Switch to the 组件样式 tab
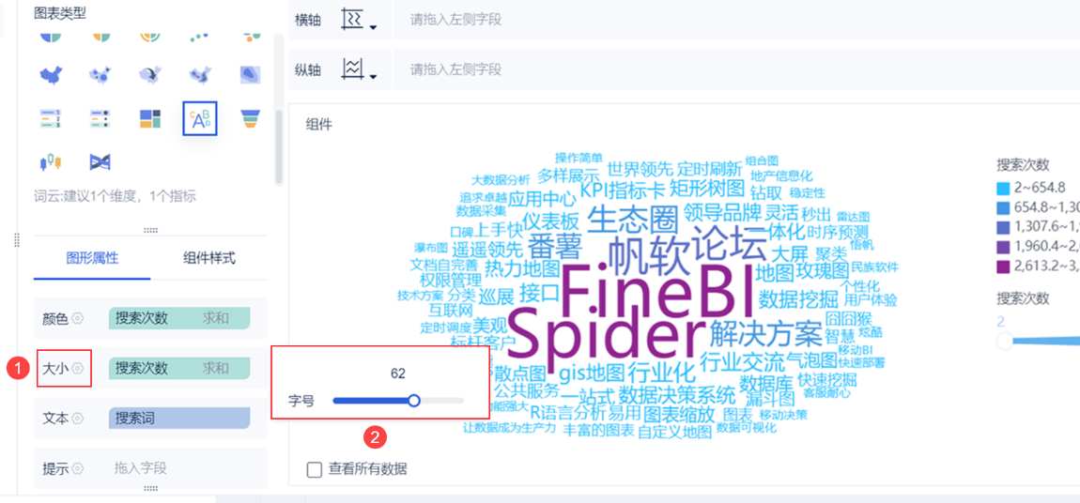 (x=208, y=258)
